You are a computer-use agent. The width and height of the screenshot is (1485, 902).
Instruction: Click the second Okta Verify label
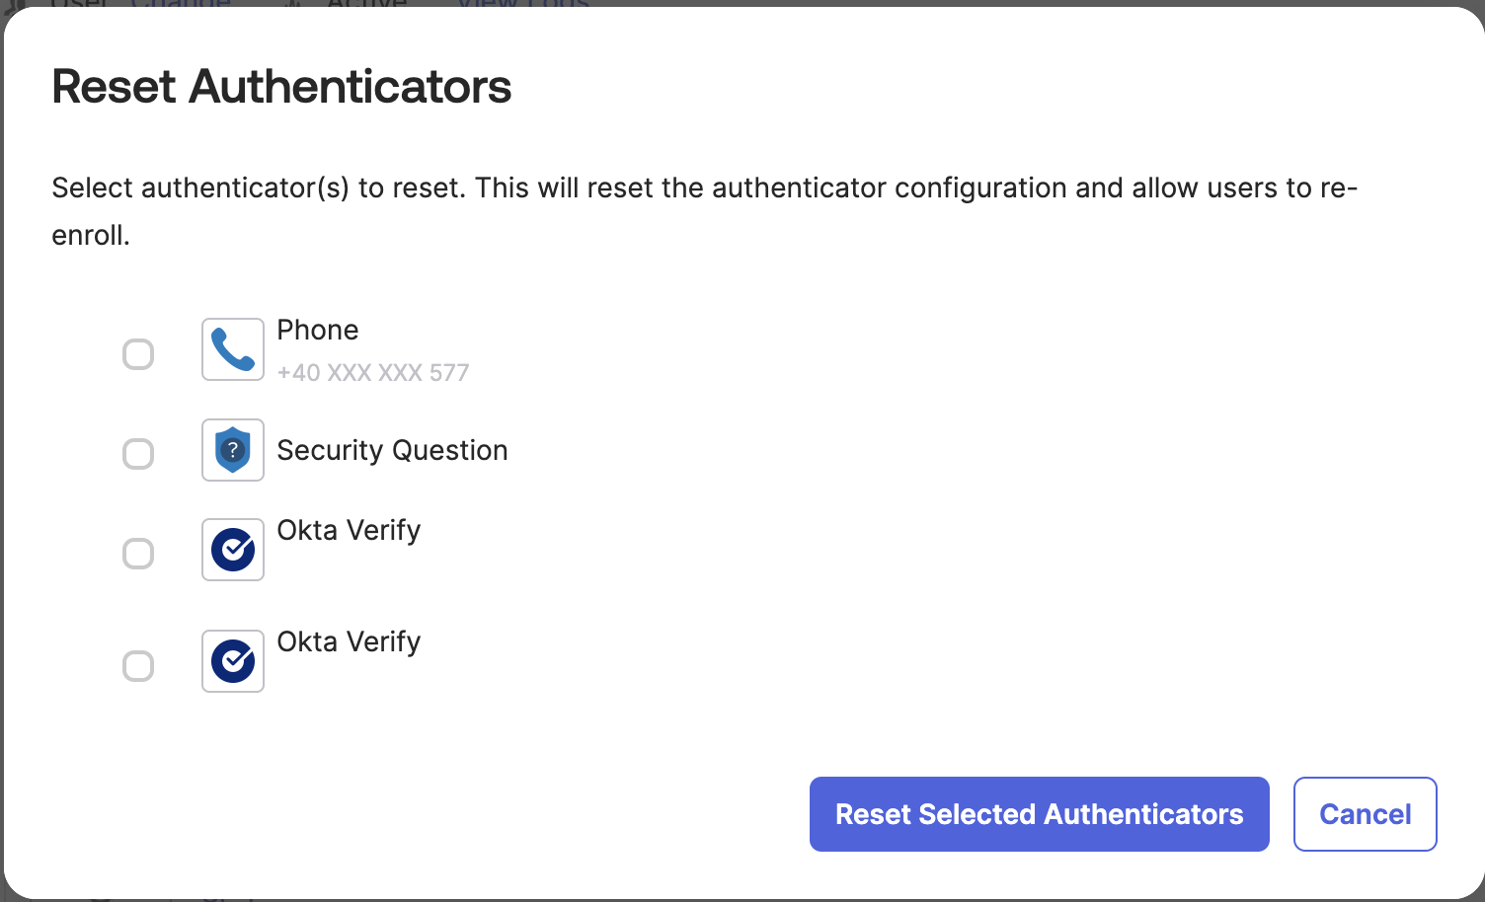coord(349,641)
